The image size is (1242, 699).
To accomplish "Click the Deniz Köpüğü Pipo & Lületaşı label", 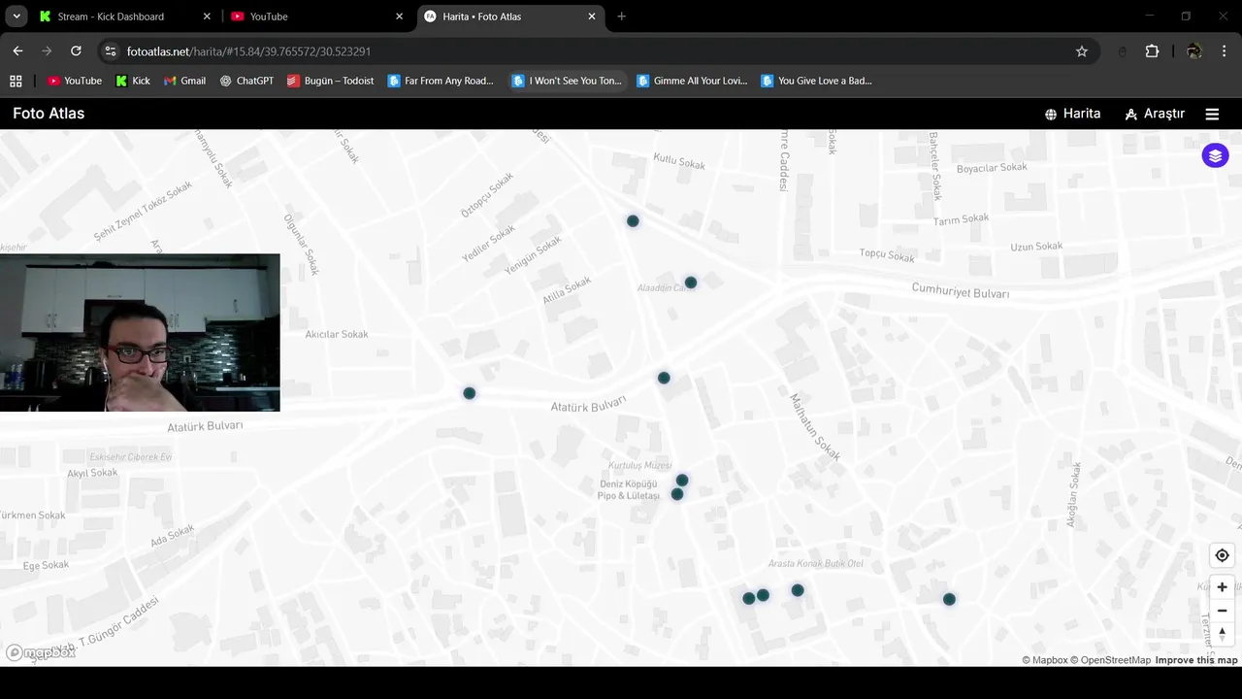I will coord(629,489).
